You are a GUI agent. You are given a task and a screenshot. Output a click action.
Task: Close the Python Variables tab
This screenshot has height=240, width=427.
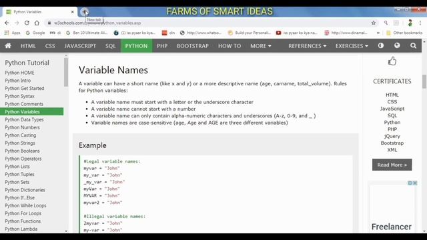(x=73, y=12)
